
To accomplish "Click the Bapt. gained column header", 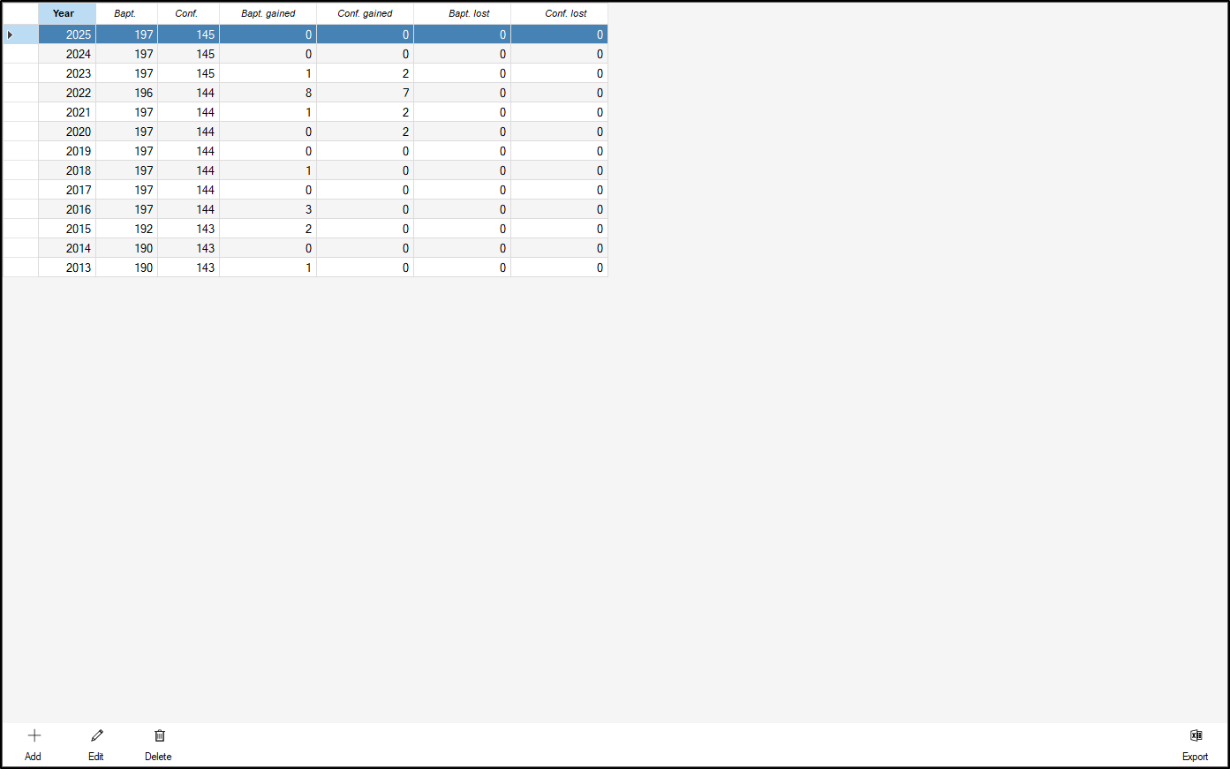I will pos(268,13).
